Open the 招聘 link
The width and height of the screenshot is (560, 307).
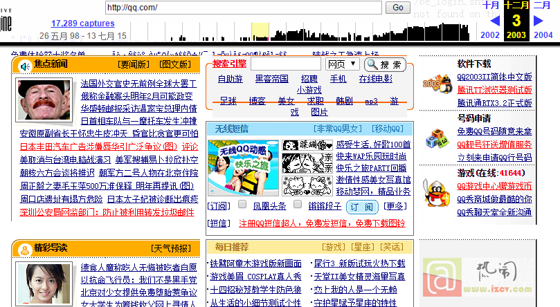click(x=309, y=79)
